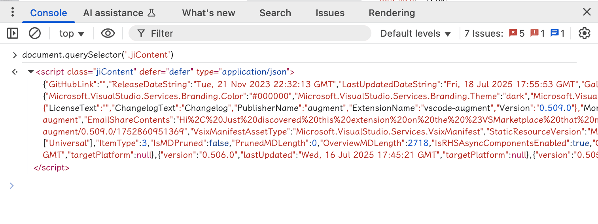Open the DevTools three-dot more menu
Image resolution: width=598 pixels, height=224 pixels.
tap(13, 12)
